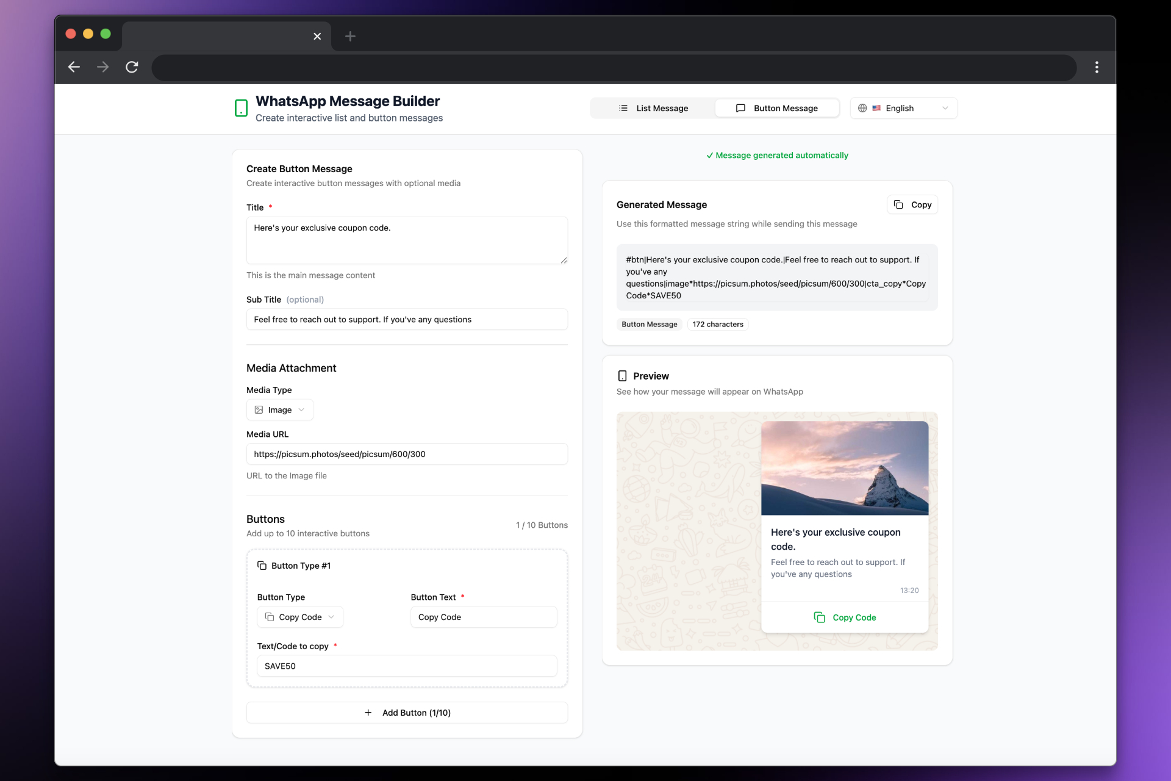The height and width of the screenshot is (781, 1171).
Task: Click the Media URL input field
Action: coord(407,454)
